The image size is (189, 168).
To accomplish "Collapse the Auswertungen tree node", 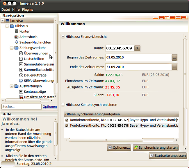I will point(12,86).
